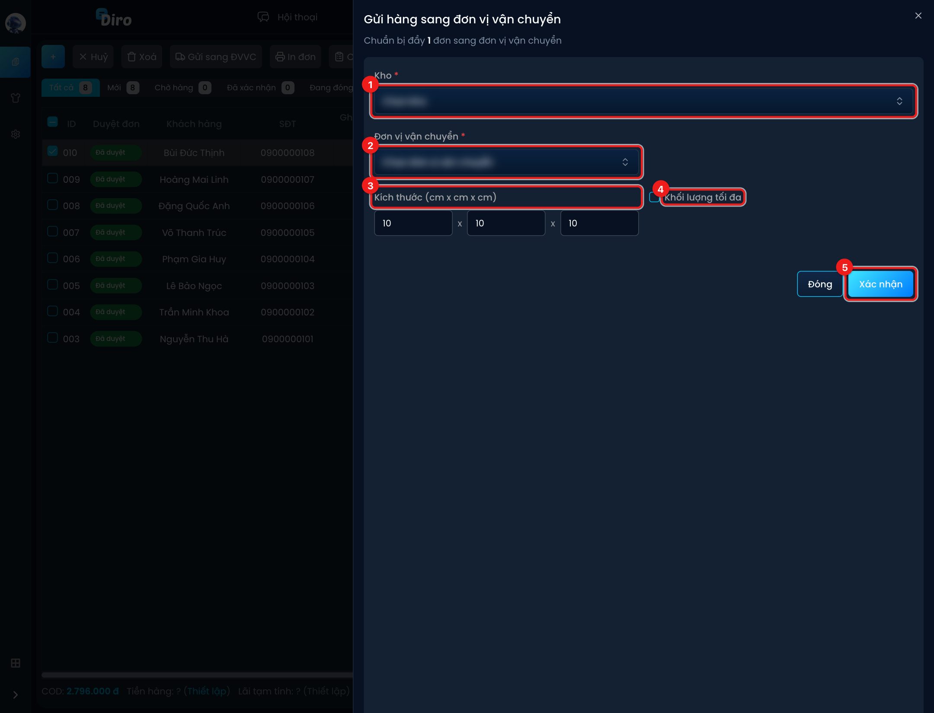
Task: Toggle the select-all checkbox in table header
Action: [x=52, y=122]
